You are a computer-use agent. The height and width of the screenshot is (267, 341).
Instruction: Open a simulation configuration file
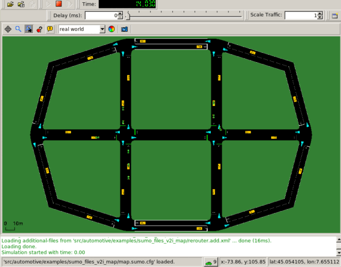[x=10, y=4]
